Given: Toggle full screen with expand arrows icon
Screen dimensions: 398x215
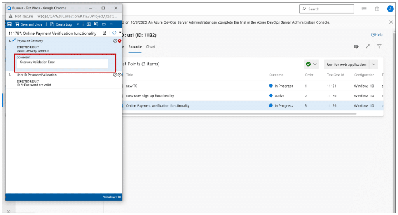Looking at the screenshot, I should 368,46.
